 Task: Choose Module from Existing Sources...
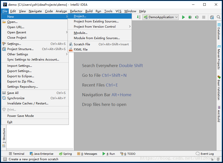point(100,38)
